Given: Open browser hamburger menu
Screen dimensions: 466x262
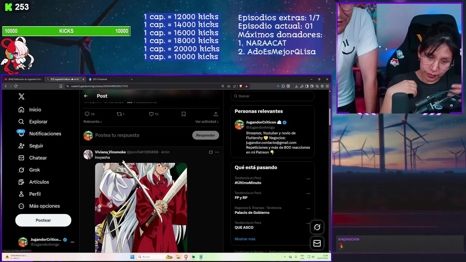Looking at the screenshot, I should (x=327, y=86).
